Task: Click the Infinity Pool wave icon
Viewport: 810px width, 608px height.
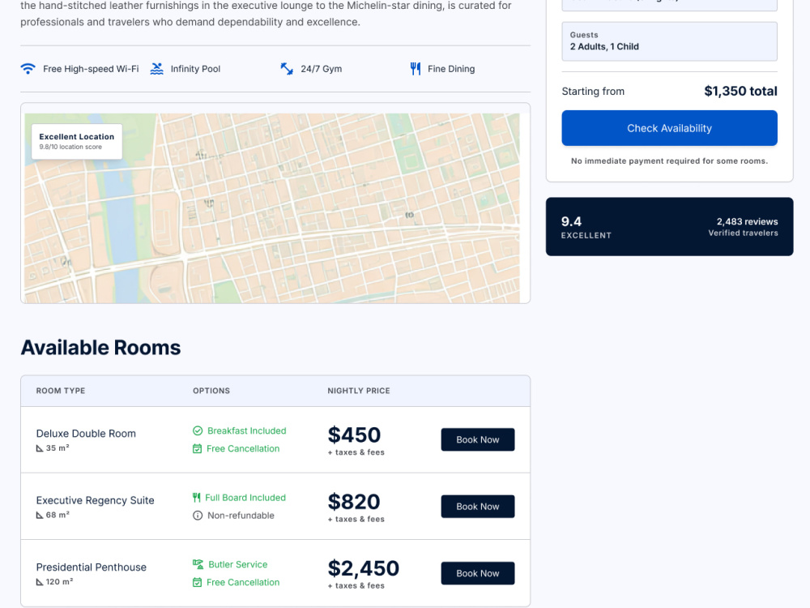Action: click(156, 69)
